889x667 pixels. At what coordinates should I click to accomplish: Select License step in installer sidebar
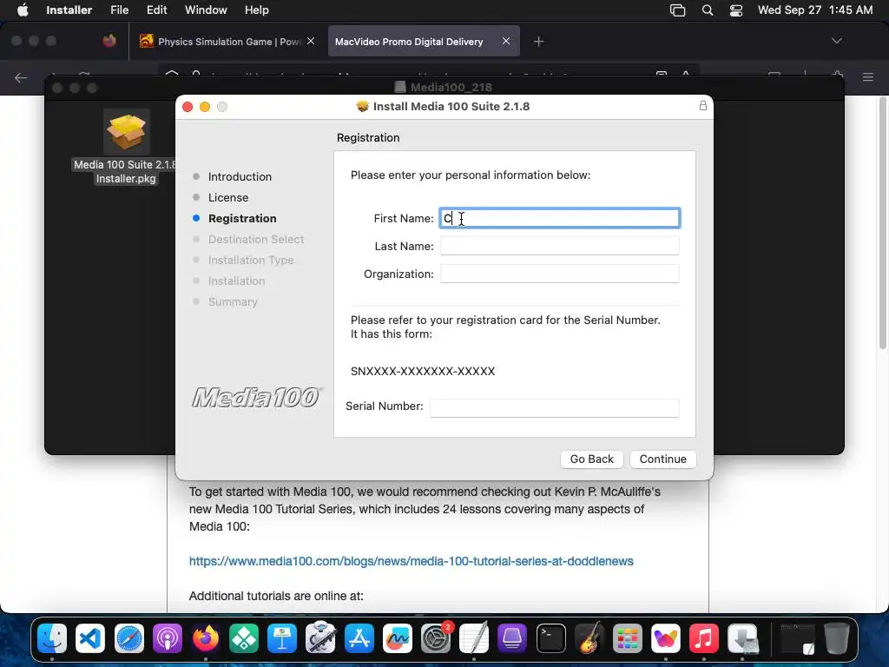coord(228,197)
